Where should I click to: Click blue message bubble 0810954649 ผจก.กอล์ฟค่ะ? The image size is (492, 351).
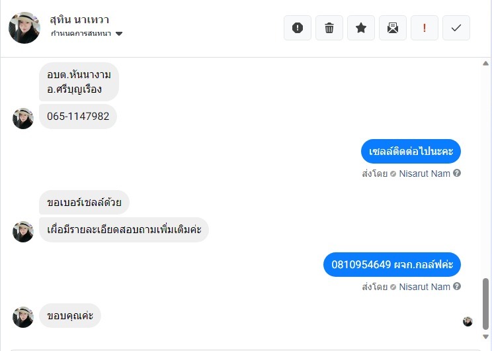tap(392, 265)
